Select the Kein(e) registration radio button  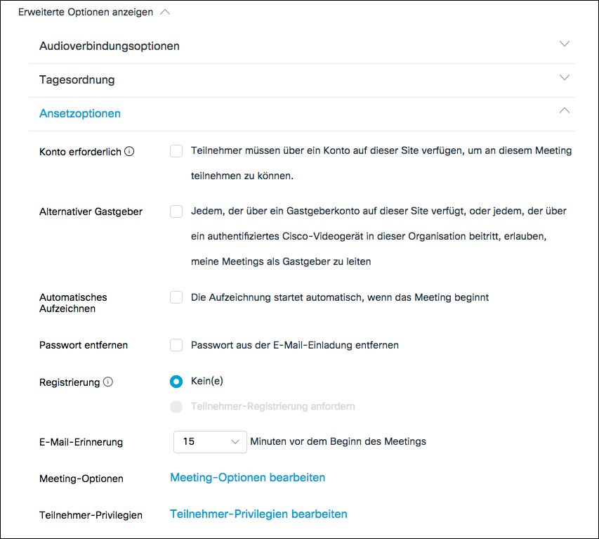point(176,382)
